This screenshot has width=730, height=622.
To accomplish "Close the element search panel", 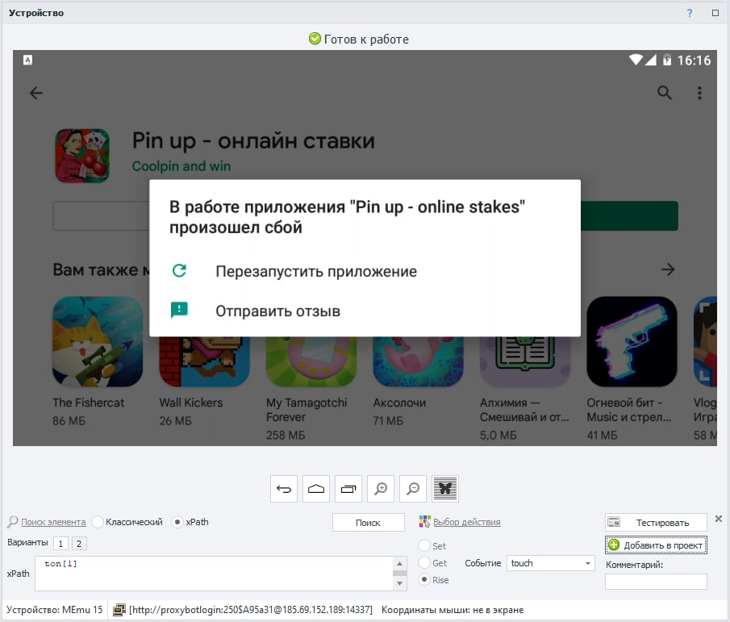I will pyautogui.click(x=719, y=519).
